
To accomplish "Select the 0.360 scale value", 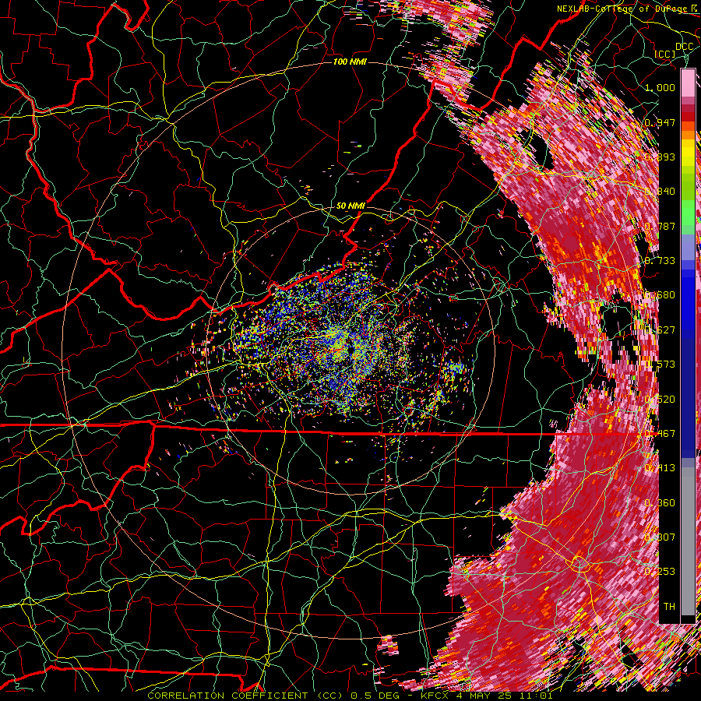I will pyautogui.click(x=660, y=503).
